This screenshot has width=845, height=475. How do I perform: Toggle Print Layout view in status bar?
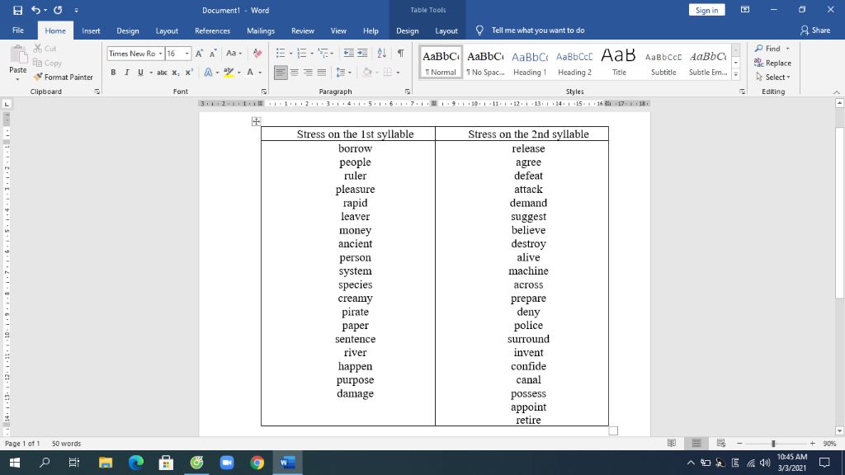(x=696, y=443)
